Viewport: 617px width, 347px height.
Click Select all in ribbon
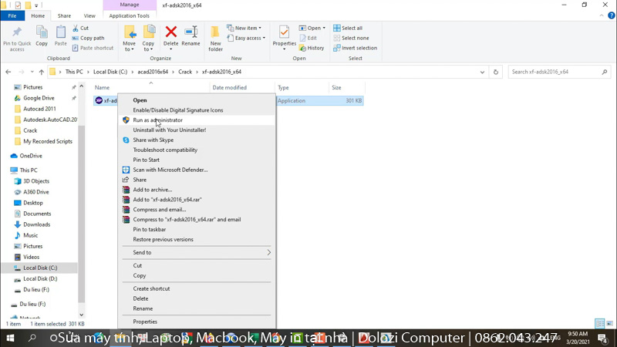pyautogui.click(x=352, y=28)
